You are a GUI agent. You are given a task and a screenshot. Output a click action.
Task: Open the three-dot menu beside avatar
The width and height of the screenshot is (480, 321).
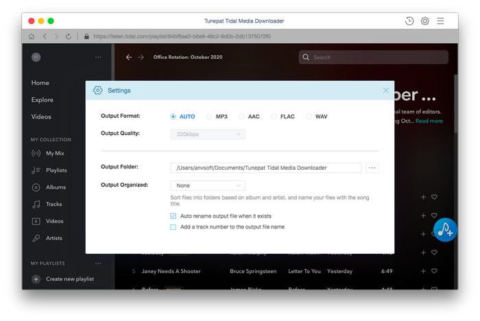click(x=98, y=57)
